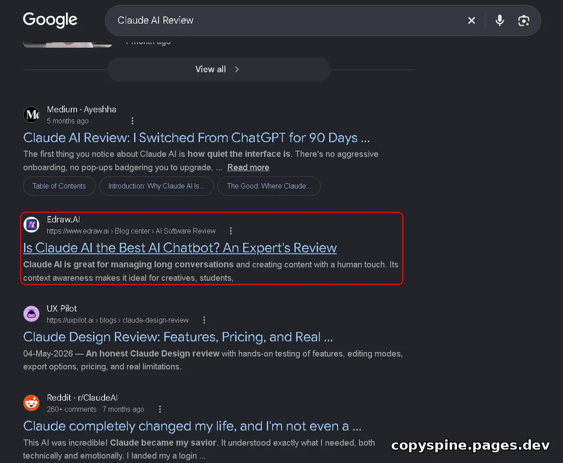Open search by image camera icon
563x463 pixels.
(524, 21)
